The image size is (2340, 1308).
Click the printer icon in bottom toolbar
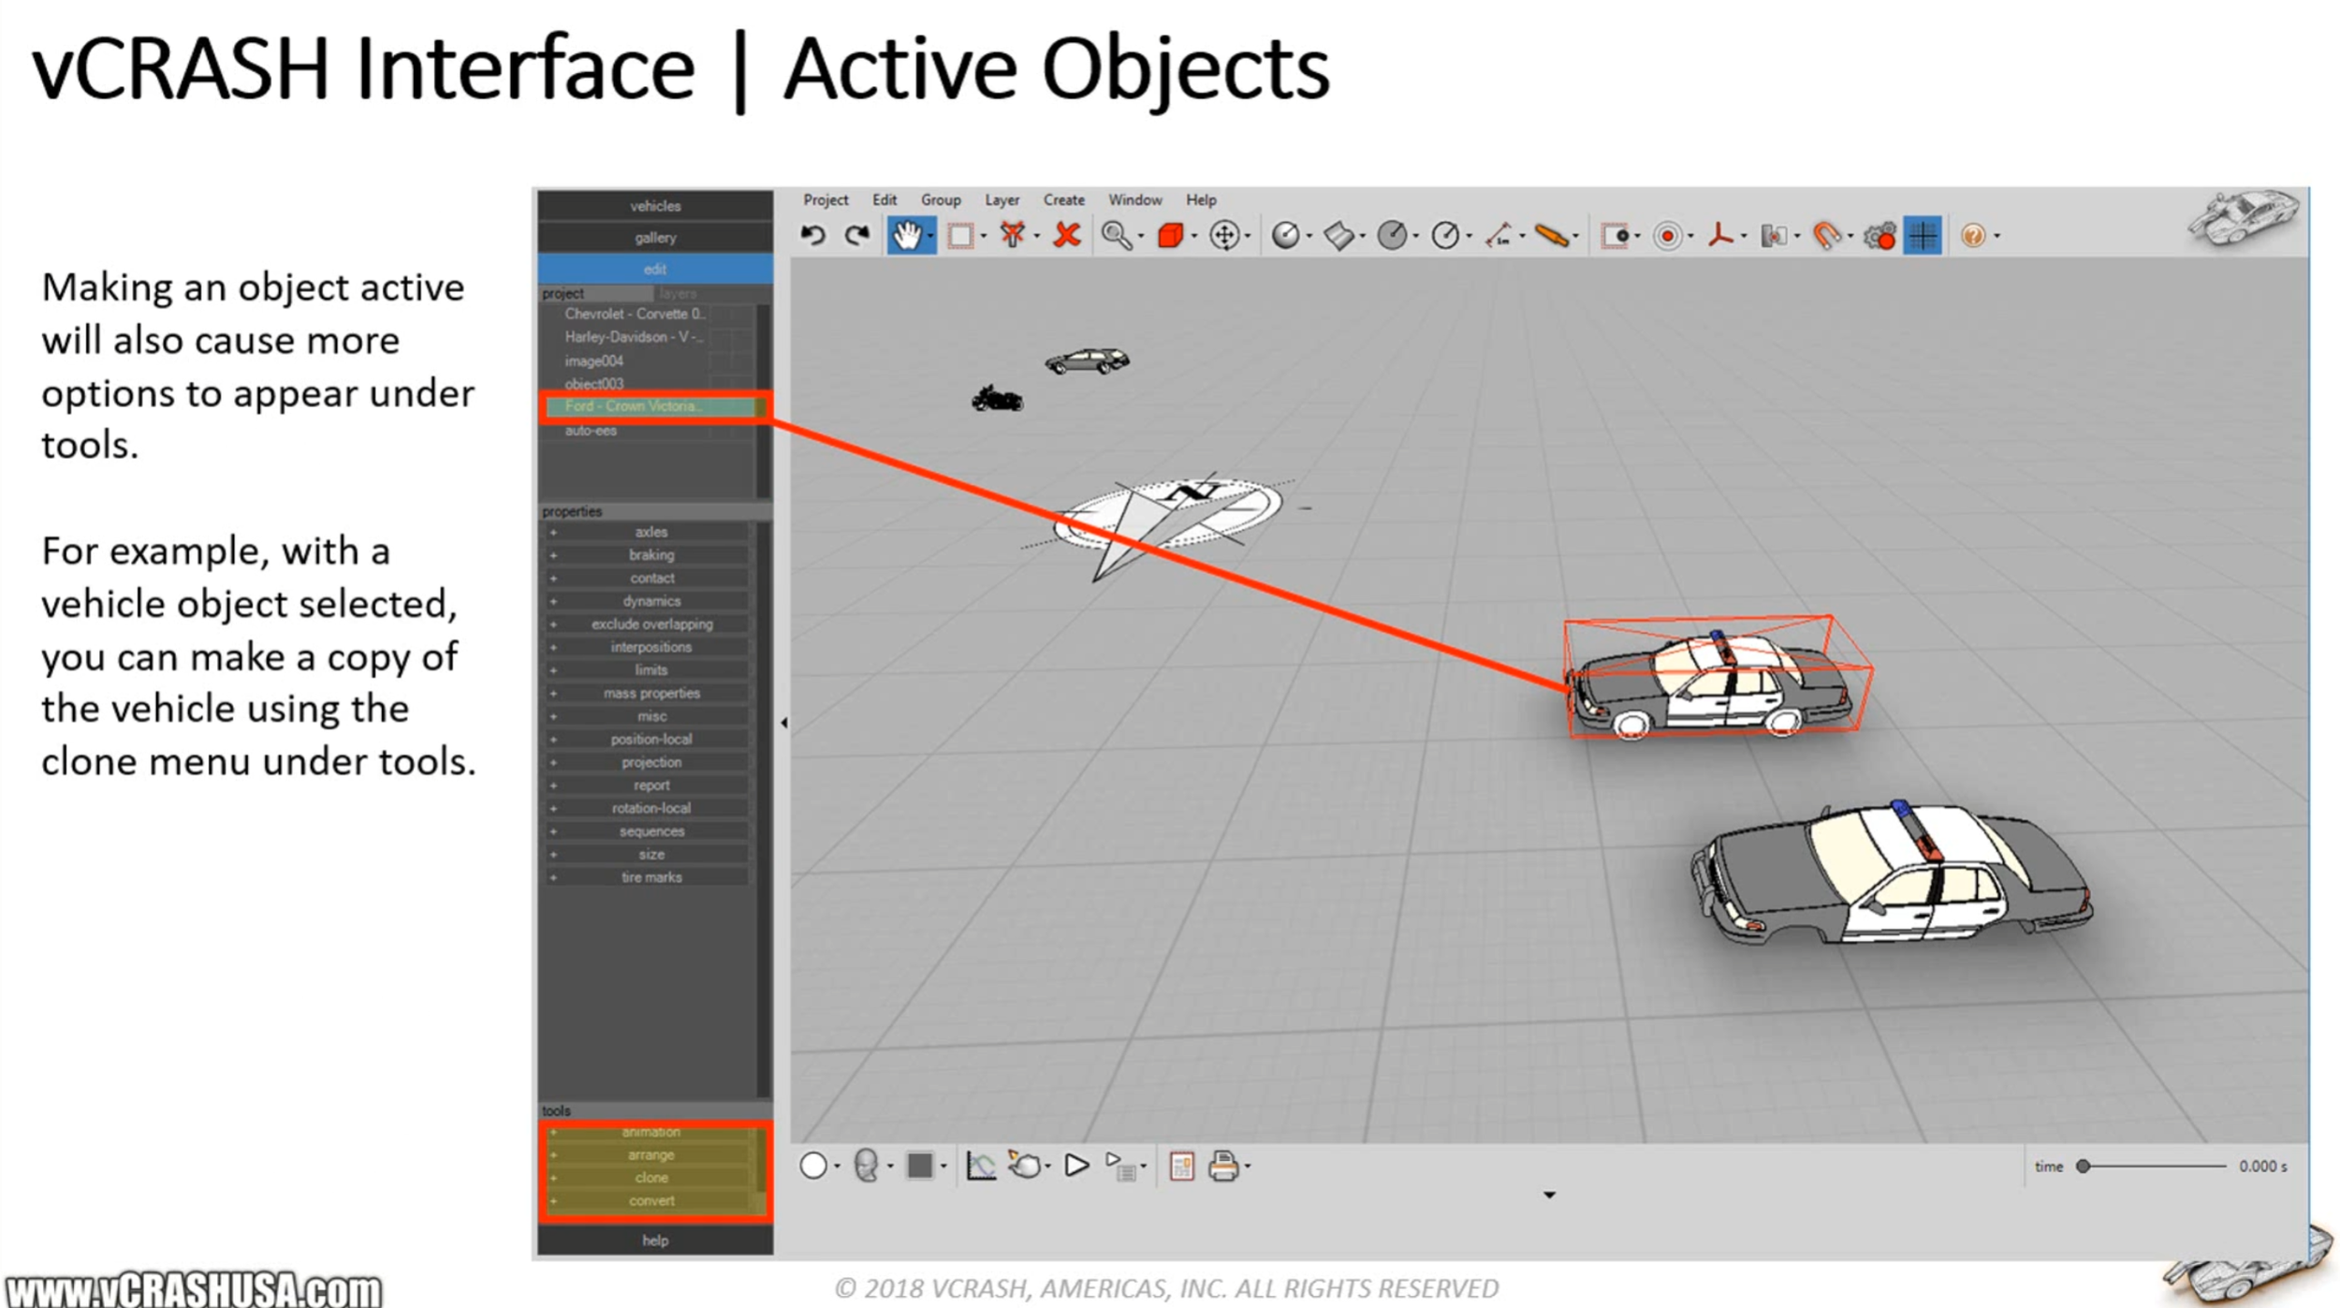(x=1224, y=1166)
